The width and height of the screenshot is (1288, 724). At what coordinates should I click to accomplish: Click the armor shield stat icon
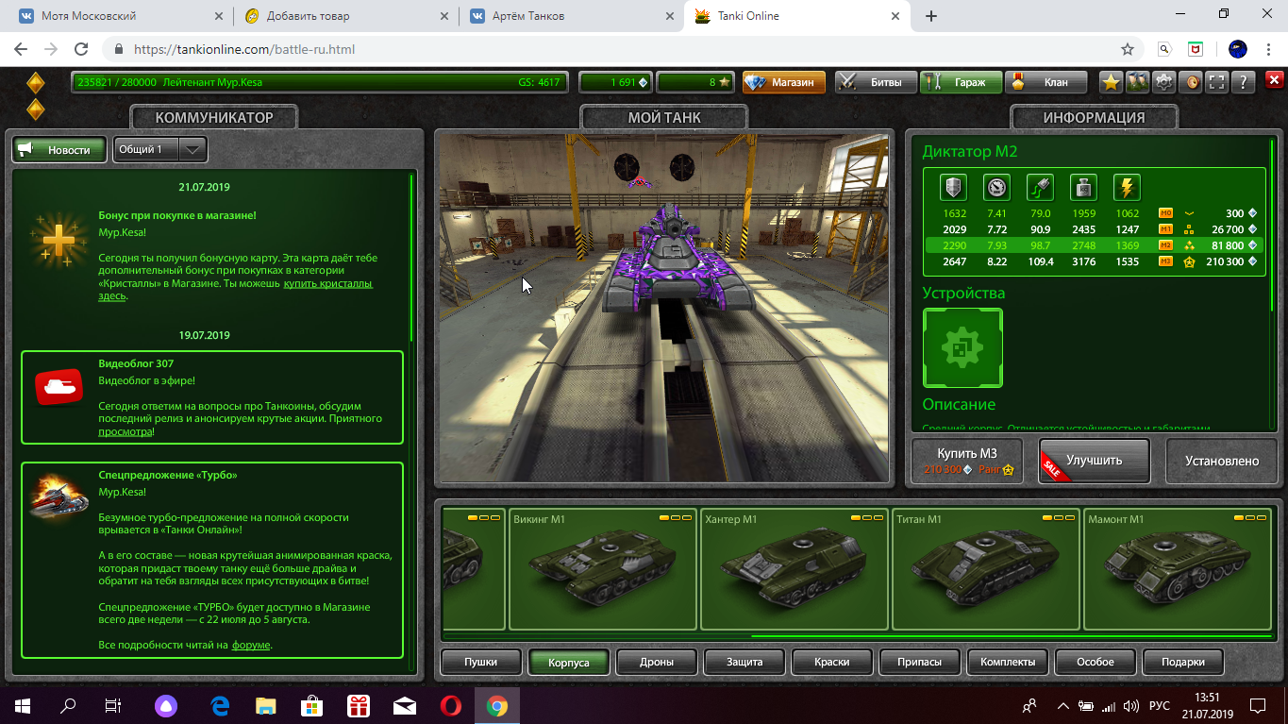coord(953,187)
